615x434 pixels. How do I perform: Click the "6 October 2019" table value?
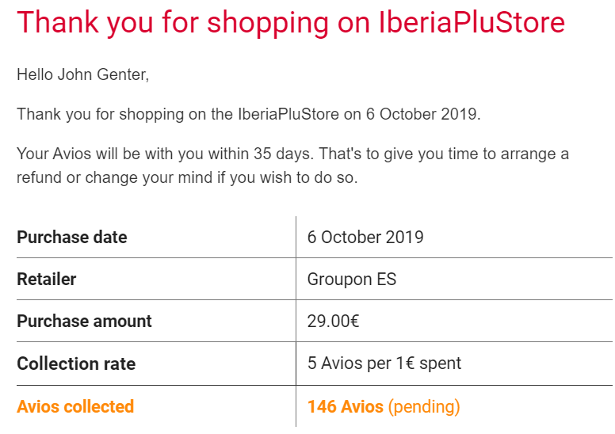click(x=365, y=237)
